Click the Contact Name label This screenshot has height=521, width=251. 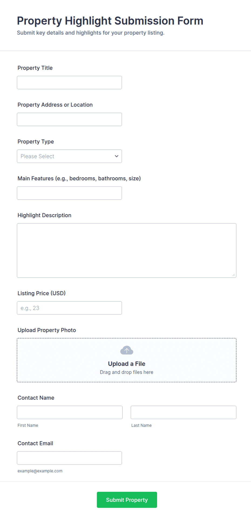tap(36, 398)
